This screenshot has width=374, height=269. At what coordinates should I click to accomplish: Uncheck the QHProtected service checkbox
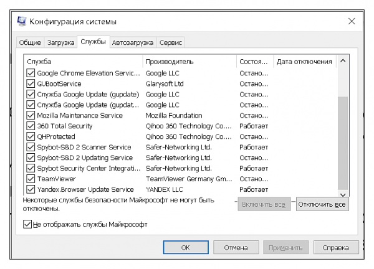point(31,136)
